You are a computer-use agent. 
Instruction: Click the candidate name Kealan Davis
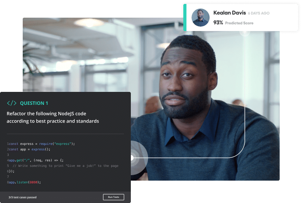tap(230, 13)
